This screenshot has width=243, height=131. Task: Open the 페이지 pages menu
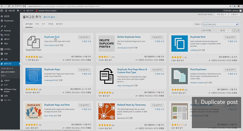[7, 39]
